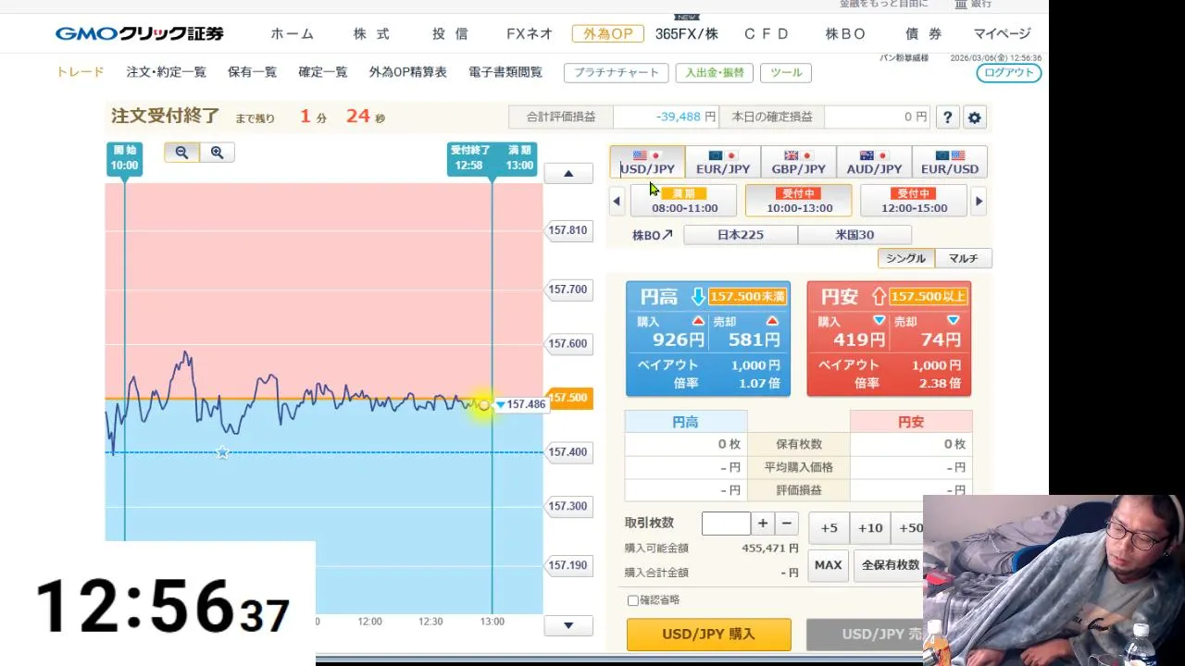Open the FXネオ menu
Viewport: 1185px width, 666px height.
(530, 33)
